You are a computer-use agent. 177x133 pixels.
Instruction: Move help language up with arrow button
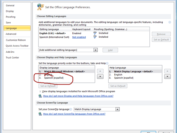[168, 71]
